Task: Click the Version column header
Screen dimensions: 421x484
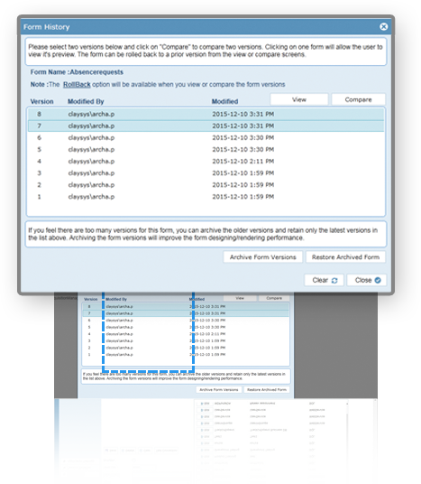Action: (x=41, y=101)
